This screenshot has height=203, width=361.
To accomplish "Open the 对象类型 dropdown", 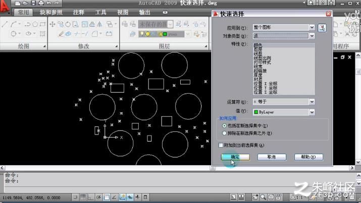I will [x=312, y=36].
